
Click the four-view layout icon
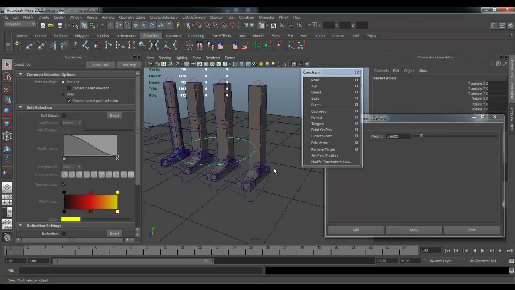click(x=7, y=199)
